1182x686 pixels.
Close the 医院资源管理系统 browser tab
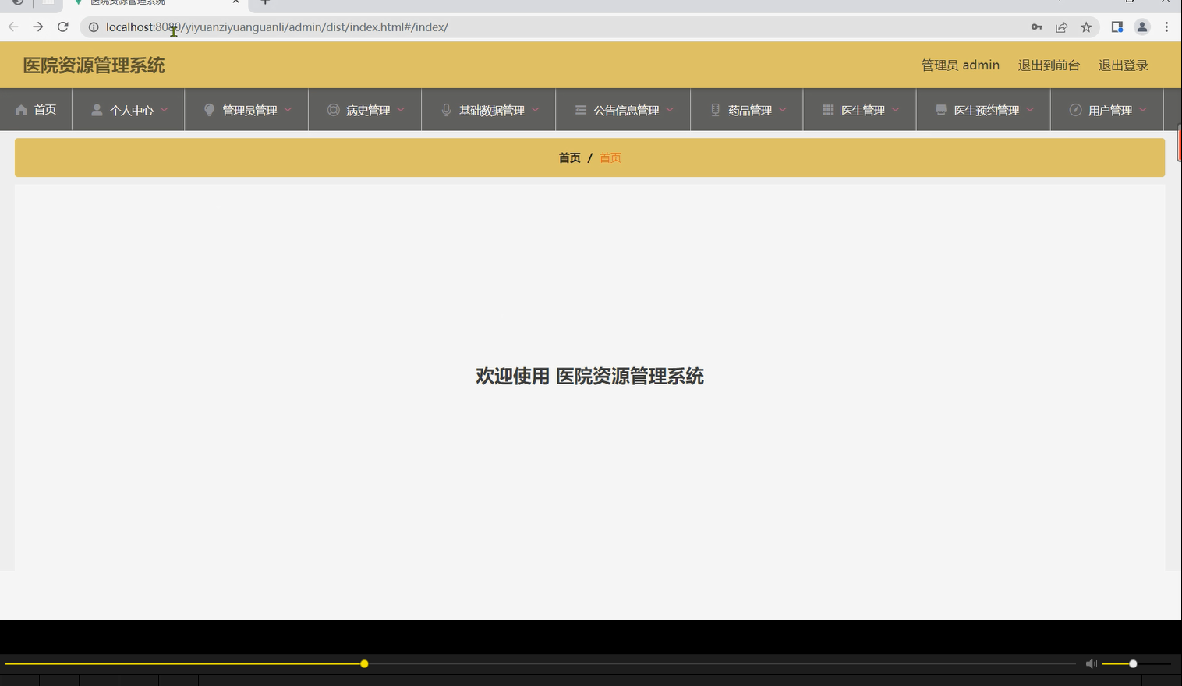coord(235,2)
